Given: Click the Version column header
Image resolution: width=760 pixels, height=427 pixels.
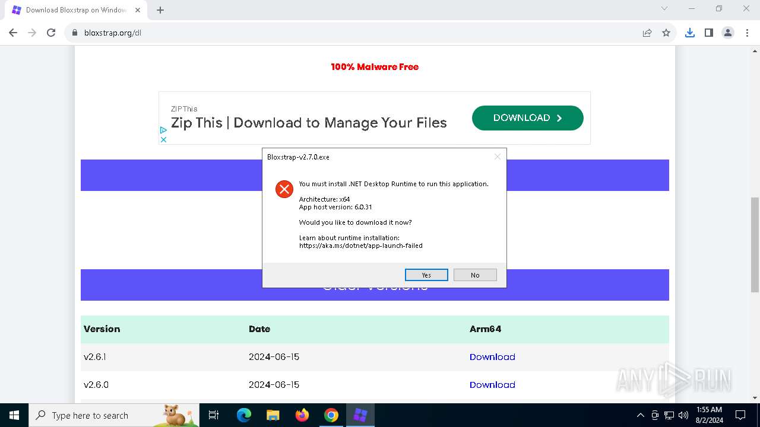Looking at the screenshot, I should pos(102,329).
